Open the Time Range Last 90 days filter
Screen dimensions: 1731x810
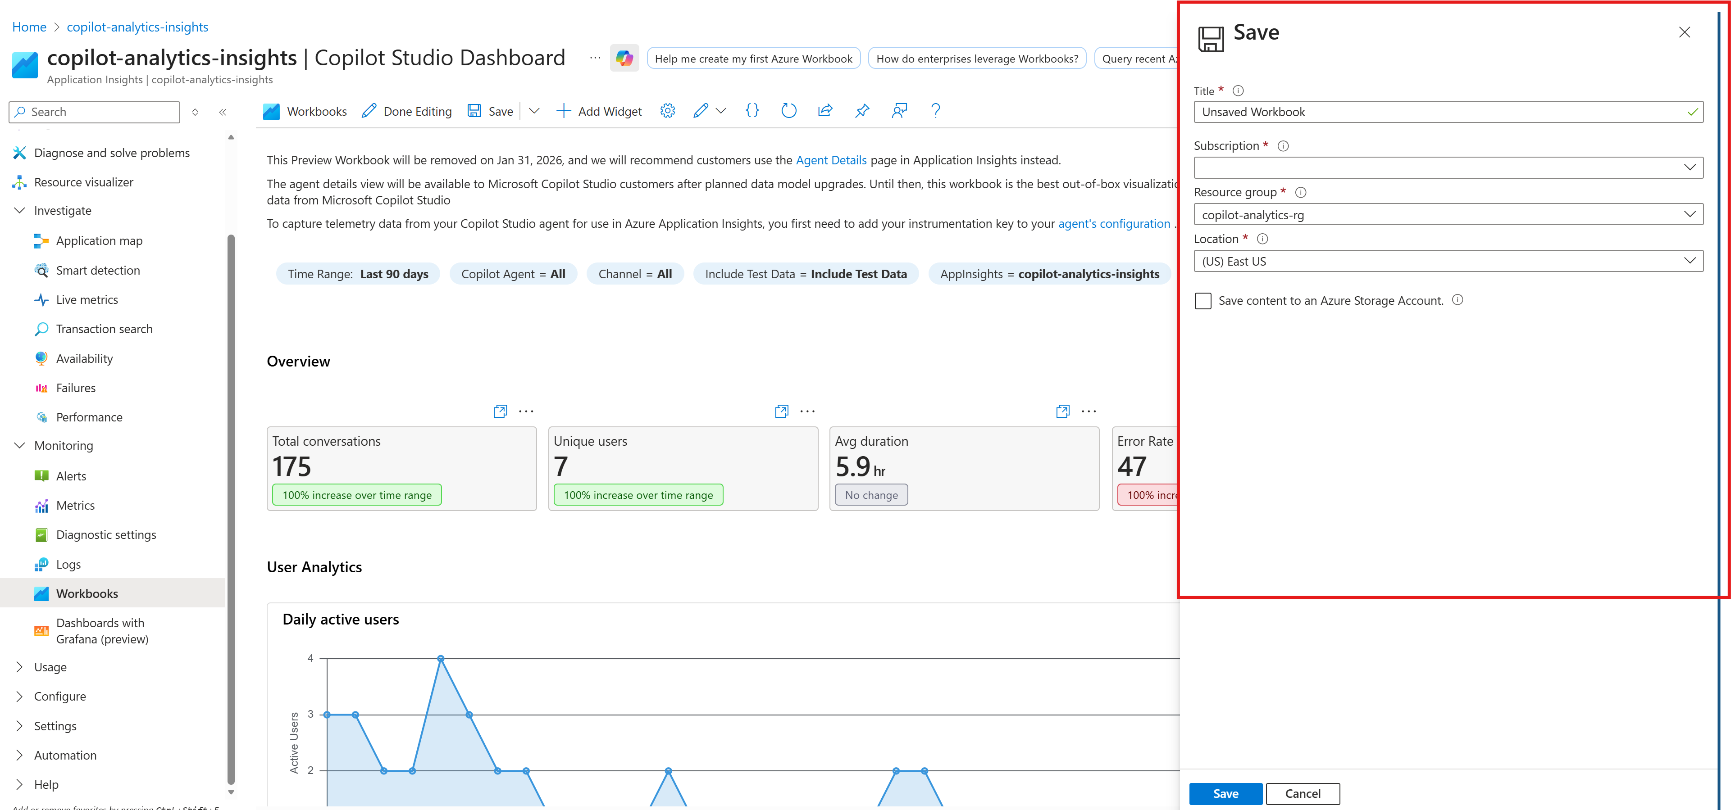(x=358, y=273)
